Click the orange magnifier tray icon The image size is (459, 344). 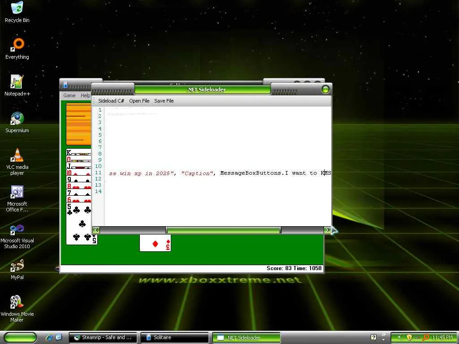pos(426,337)
